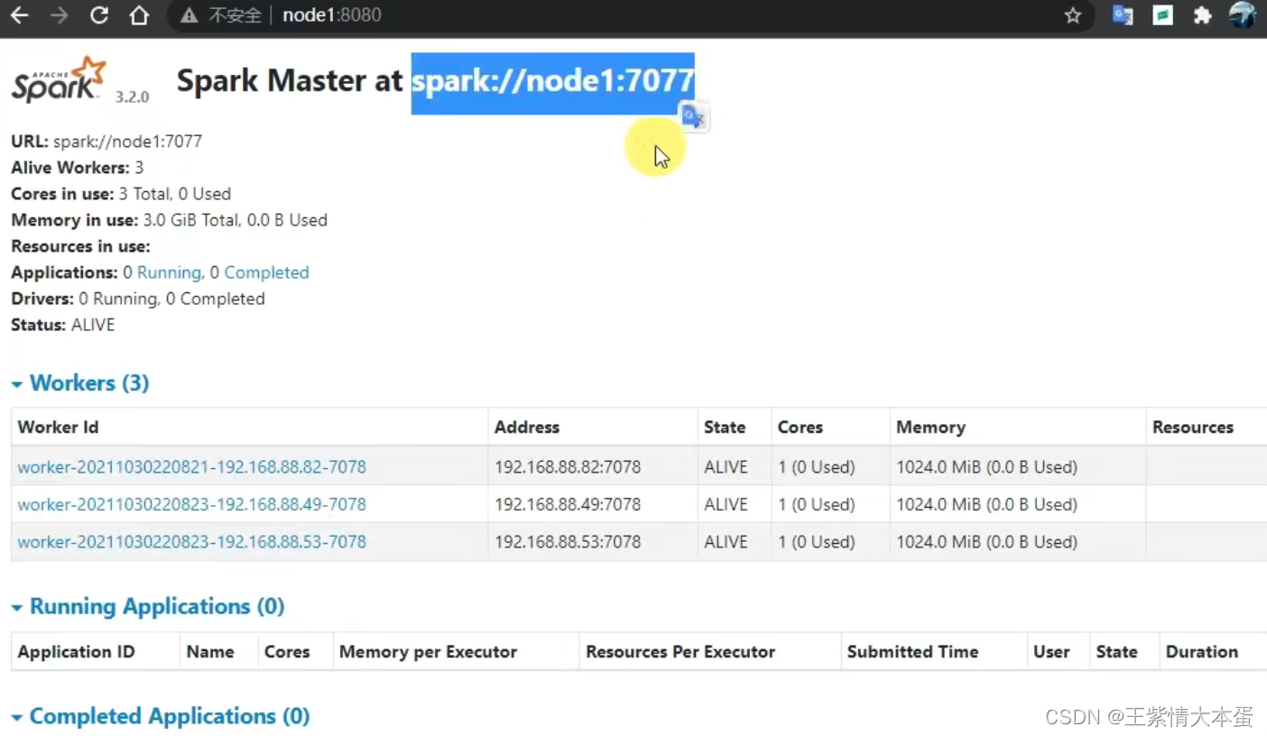Click the green extension icon in toolbar
This screenshot has height=736, width=1267.
coord(1163,15)
